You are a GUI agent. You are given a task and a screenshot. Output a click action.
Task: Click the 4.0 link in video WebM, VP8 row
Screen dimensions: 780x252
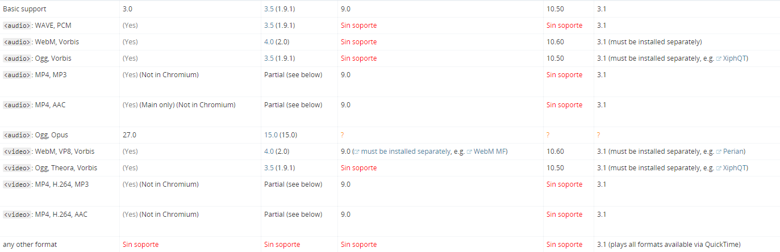coord(269,152)
